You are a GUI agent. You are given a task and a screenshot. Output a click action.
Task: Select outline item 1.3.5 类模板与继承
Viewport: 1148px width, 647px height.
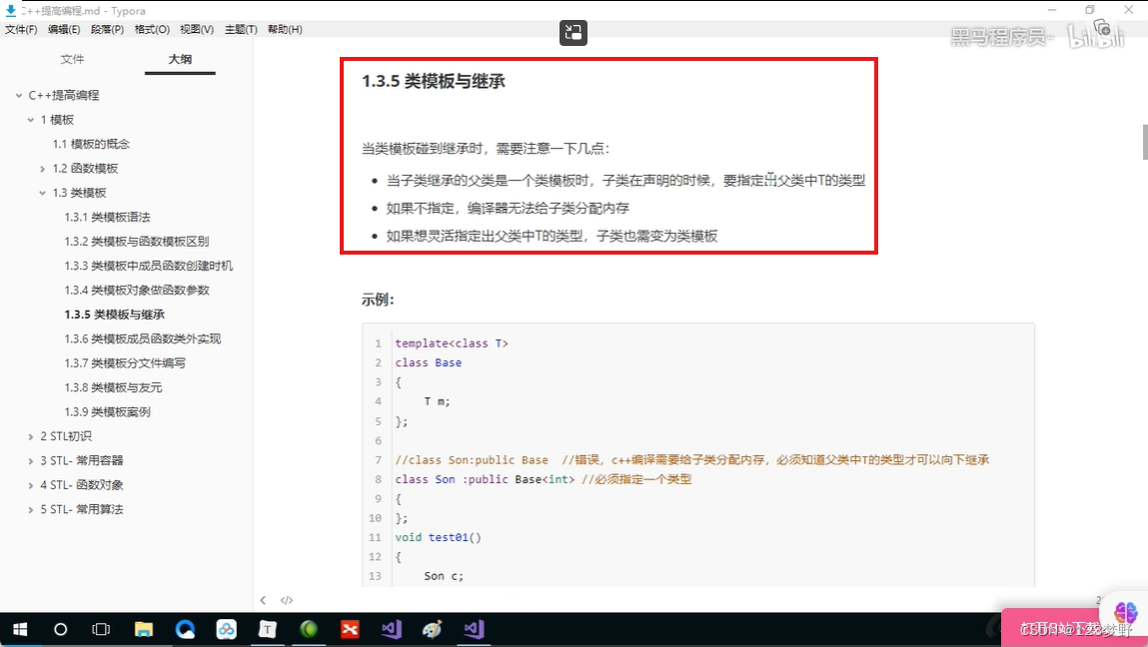(114, 315)
